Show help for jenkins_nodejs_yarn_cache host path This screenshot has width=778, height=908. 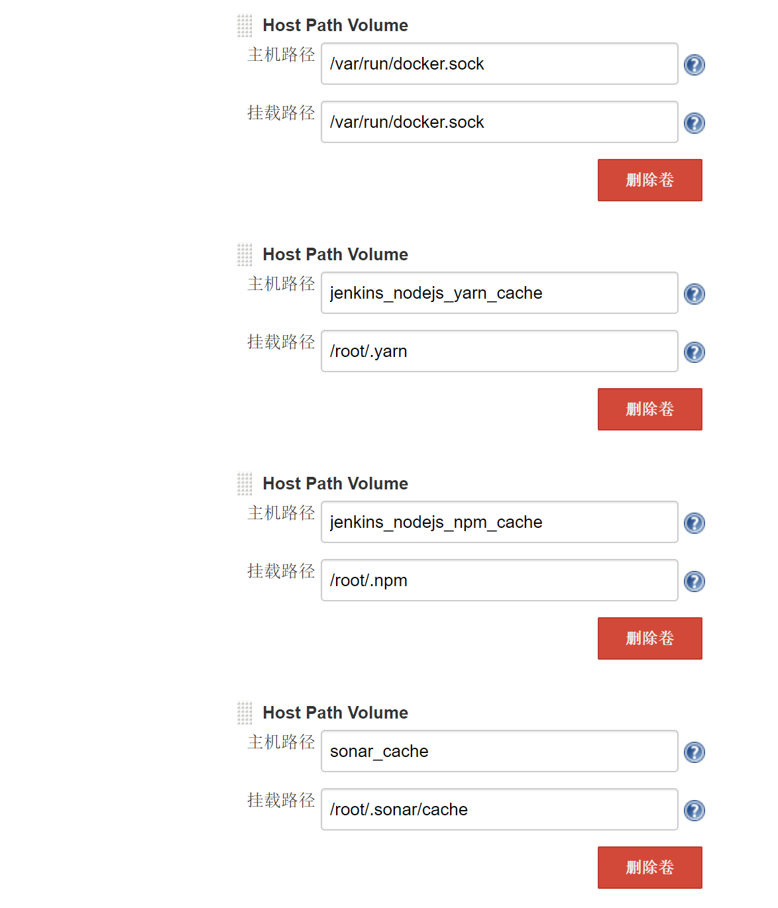[694, 294]
